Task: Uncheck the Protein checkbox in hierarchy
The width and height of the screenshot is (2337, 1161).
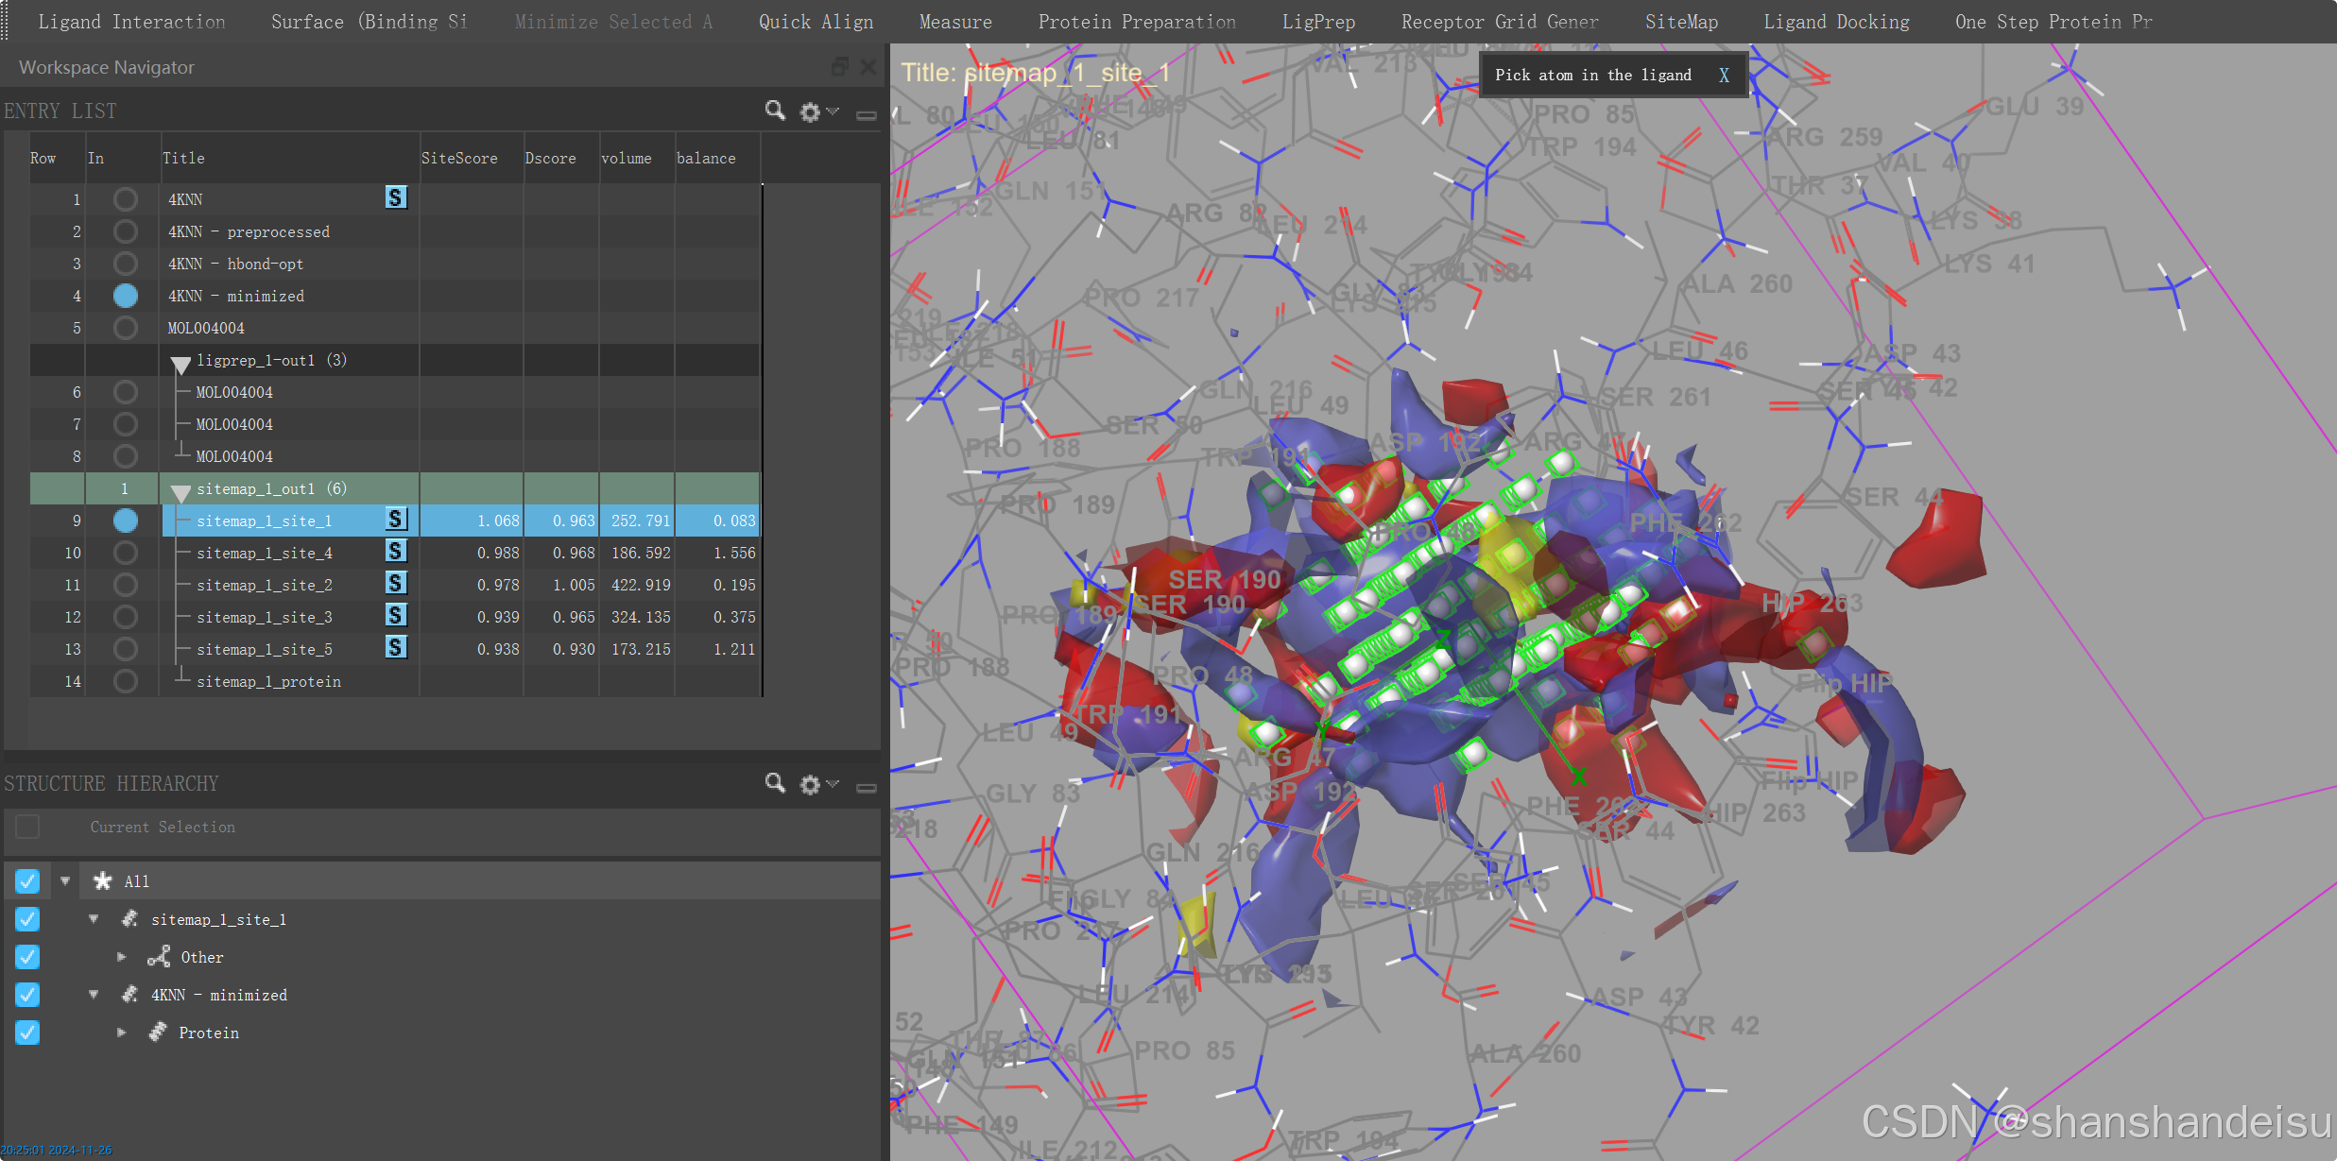Action: point(27,1033)
